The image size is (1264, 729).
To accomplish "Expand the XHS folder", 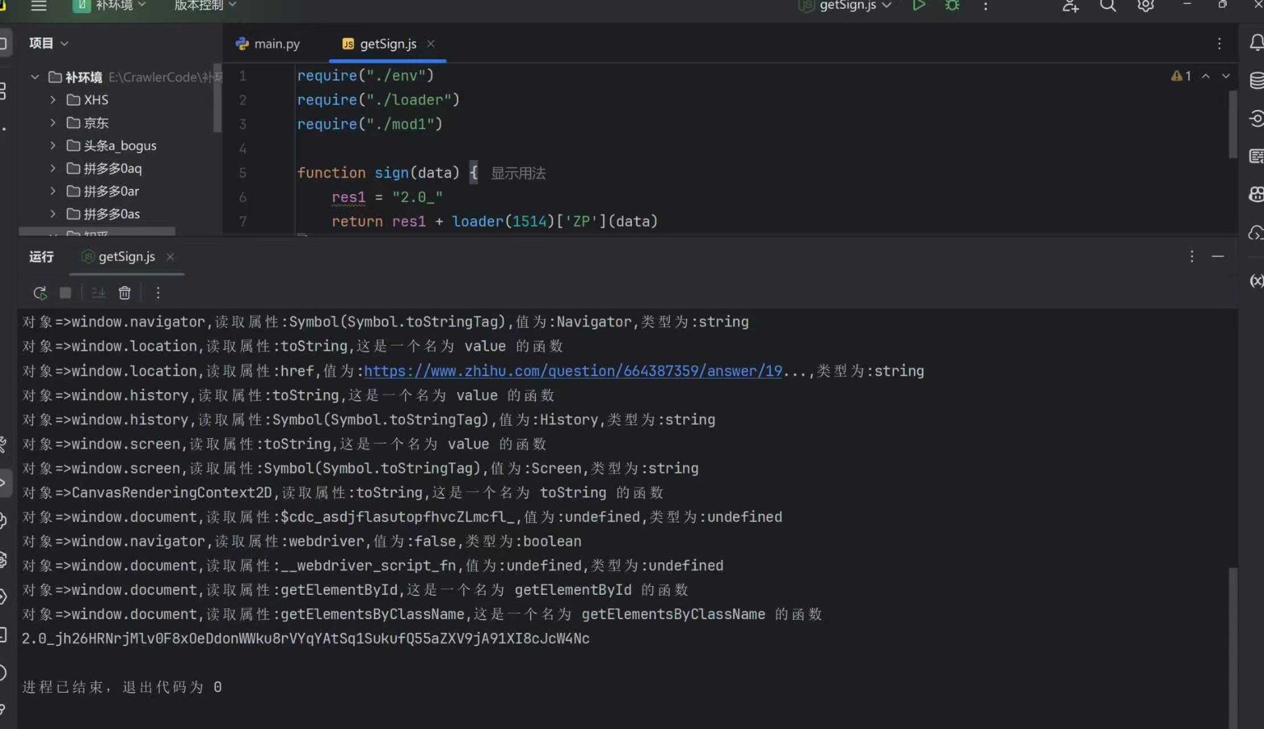I will click(53, 100).
